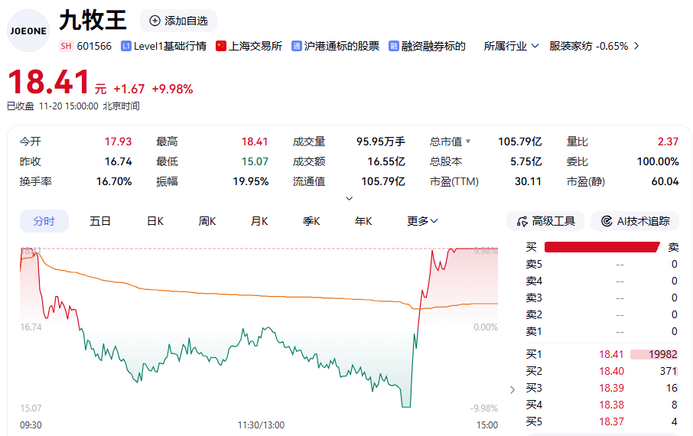Click the 融资融券标的 tag icon
Screen dimensions: 693x436
pyautogui.click(x=393, y=46)
